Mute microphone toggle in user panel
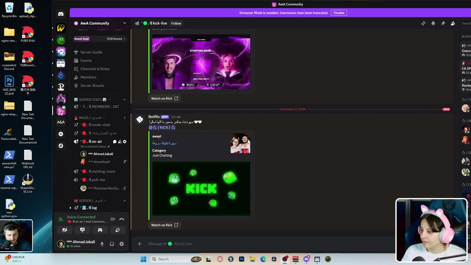Viewport: 471px width, 265px height. (x=102, y=244)
